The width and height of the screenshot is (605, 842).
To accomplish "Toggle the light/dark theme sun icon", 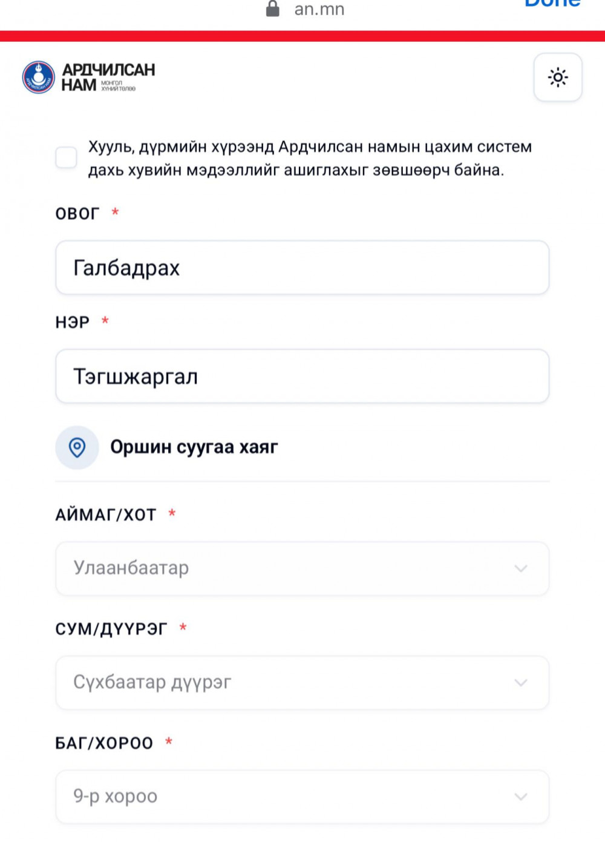I will [x=557, y=77].
